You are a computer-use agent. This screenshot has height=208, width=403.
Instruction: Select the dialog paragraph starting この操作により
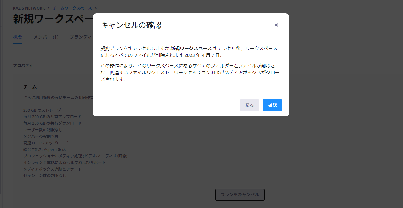(190, 73)
